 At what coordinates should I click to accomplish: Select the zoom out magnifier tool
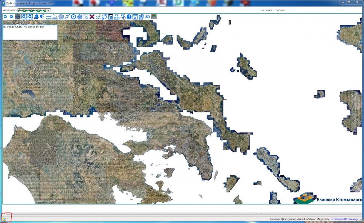click(12, 17)
